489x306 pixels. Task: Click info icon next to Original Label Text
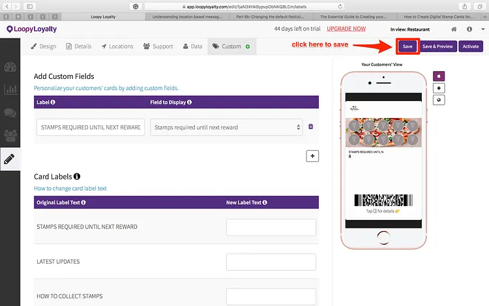pyautogui.click(x=83, y=202)
